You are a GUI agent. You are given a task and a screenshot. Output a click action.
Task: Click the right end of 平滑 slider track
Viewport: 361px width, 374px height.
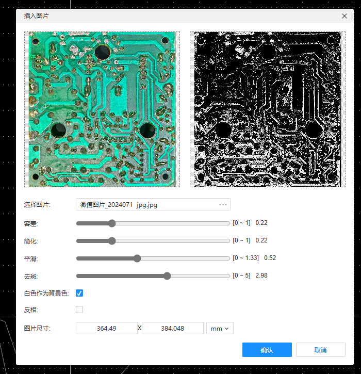pyautogui.click(x=228, y=258)
